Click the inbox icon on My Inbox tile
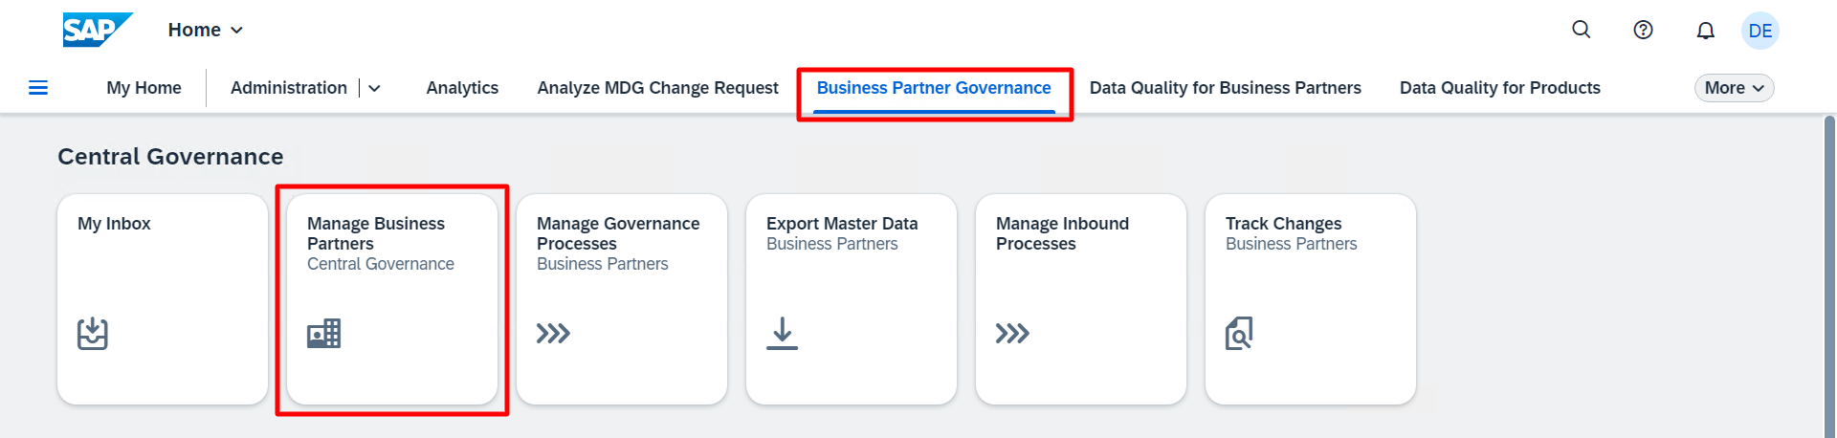 (93, 334)
